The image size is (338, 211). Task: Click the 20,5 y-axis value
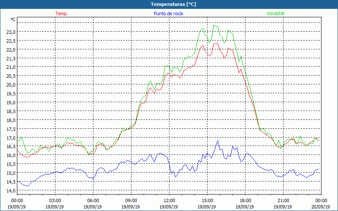click(x=11, y=76)
